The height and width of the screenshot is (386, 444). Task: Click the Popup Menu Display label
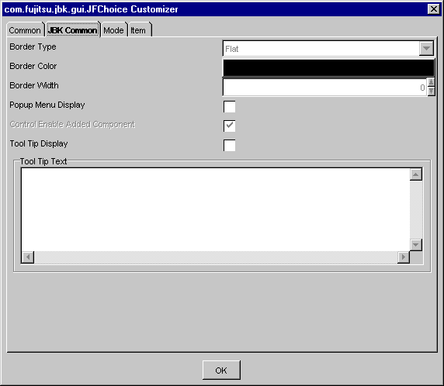[47, 105]
